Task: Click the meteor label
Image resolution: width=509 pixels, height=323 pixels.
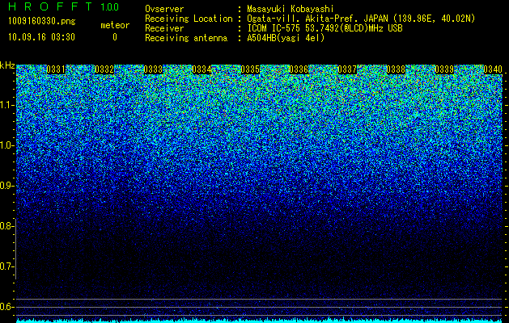Action: pyautogui.click(x=115, y=25)
